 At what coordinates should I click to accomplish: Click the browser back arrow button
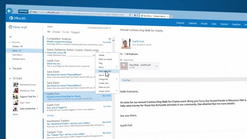point(9,11)
